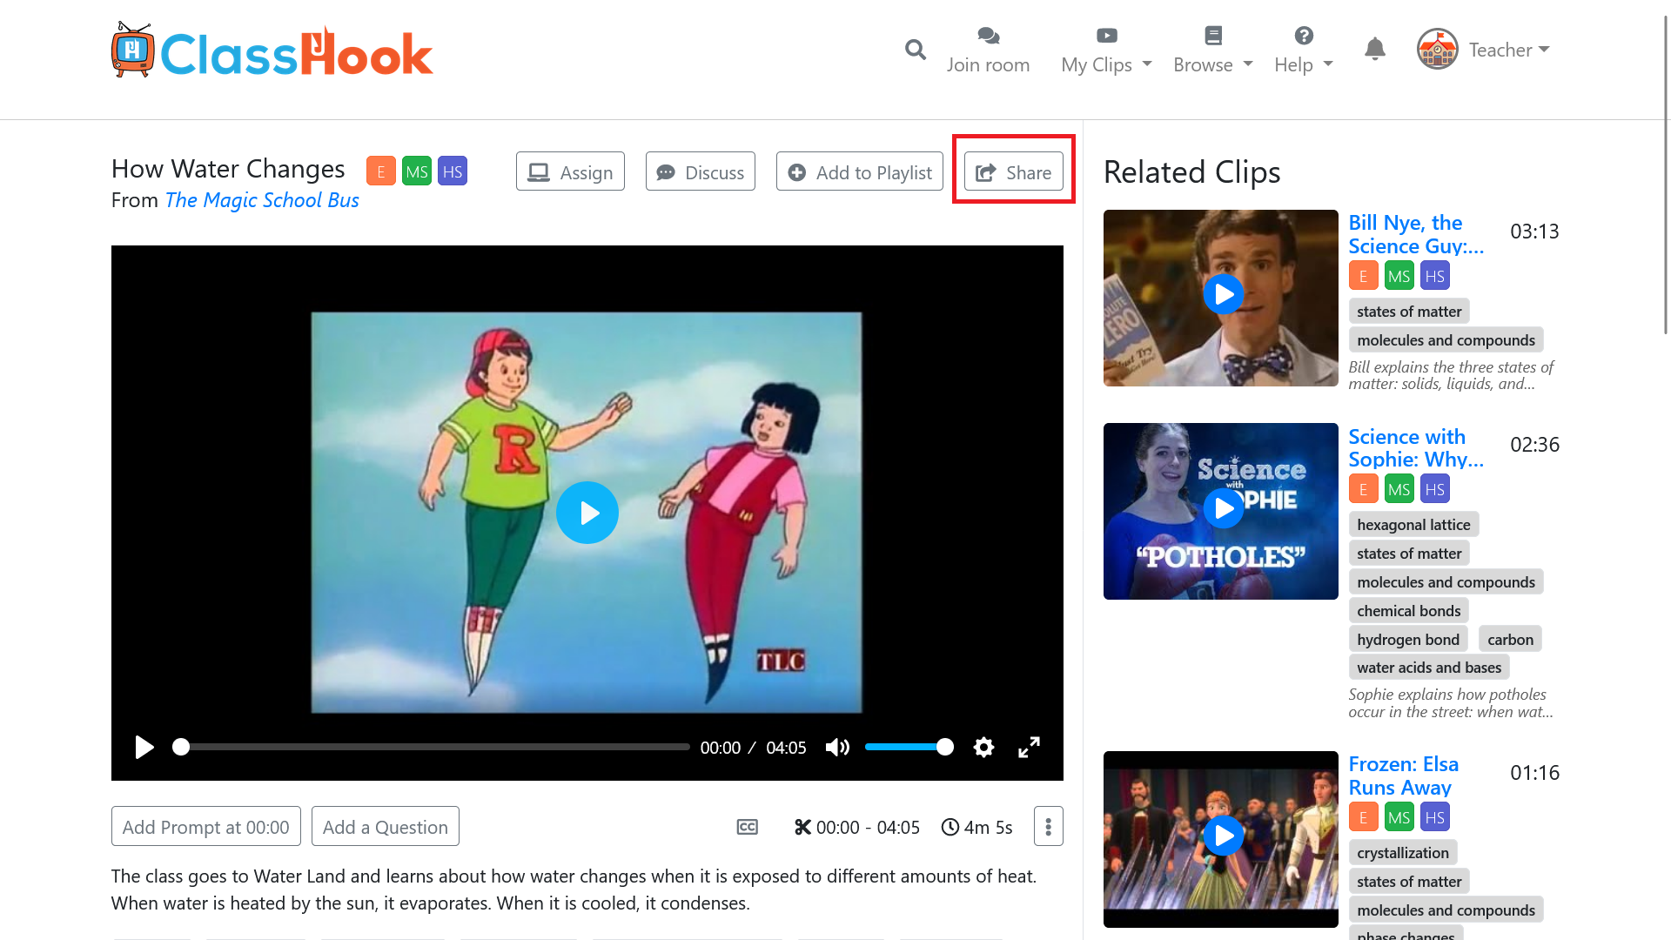Screen dimensions: 1671x940
Task: Play the Science with Sophie thumbnail
Action: point(1220,511)
